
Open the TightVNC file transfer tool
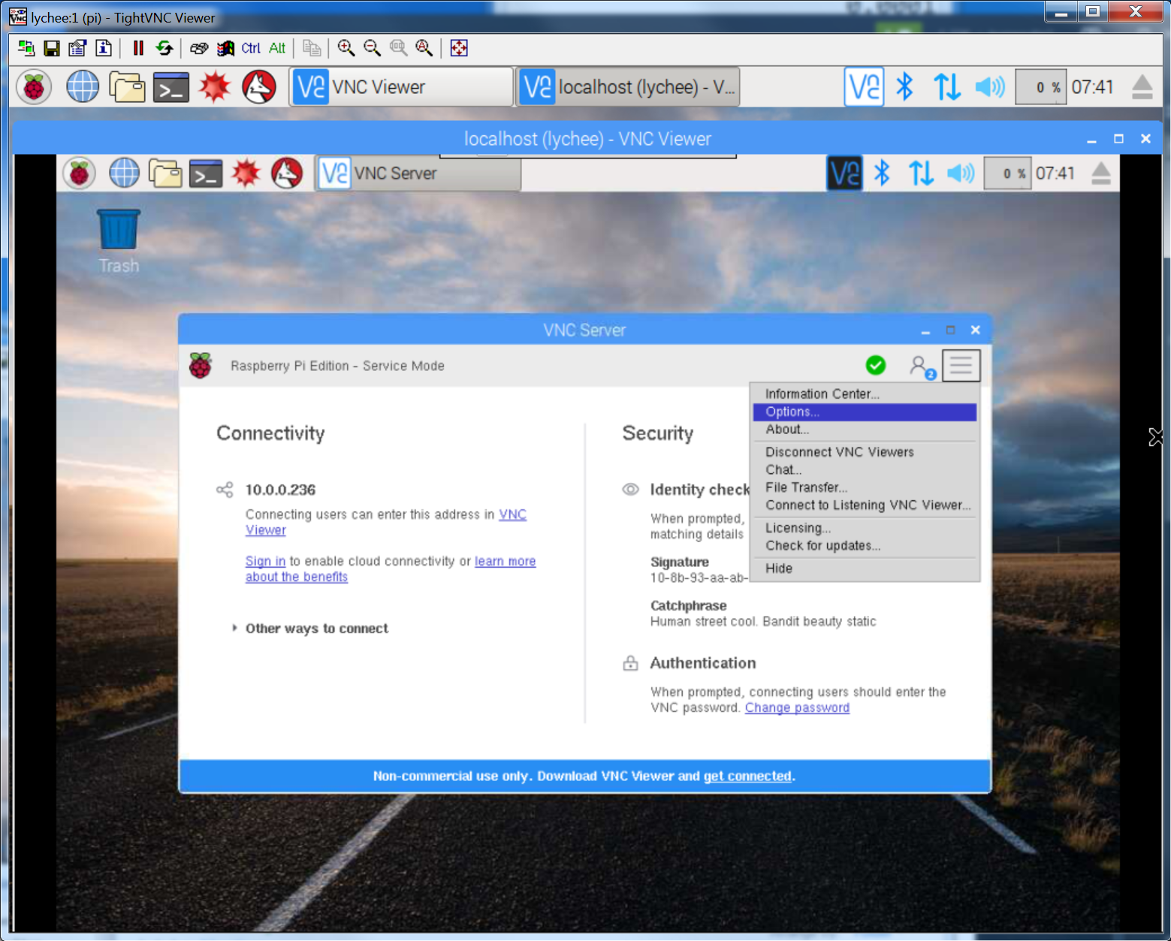tap(312, 48)
